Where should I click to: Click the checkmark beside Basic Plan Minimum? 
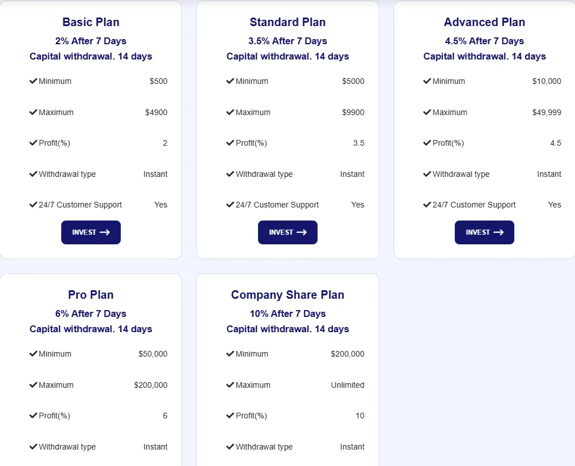point(33,81)
